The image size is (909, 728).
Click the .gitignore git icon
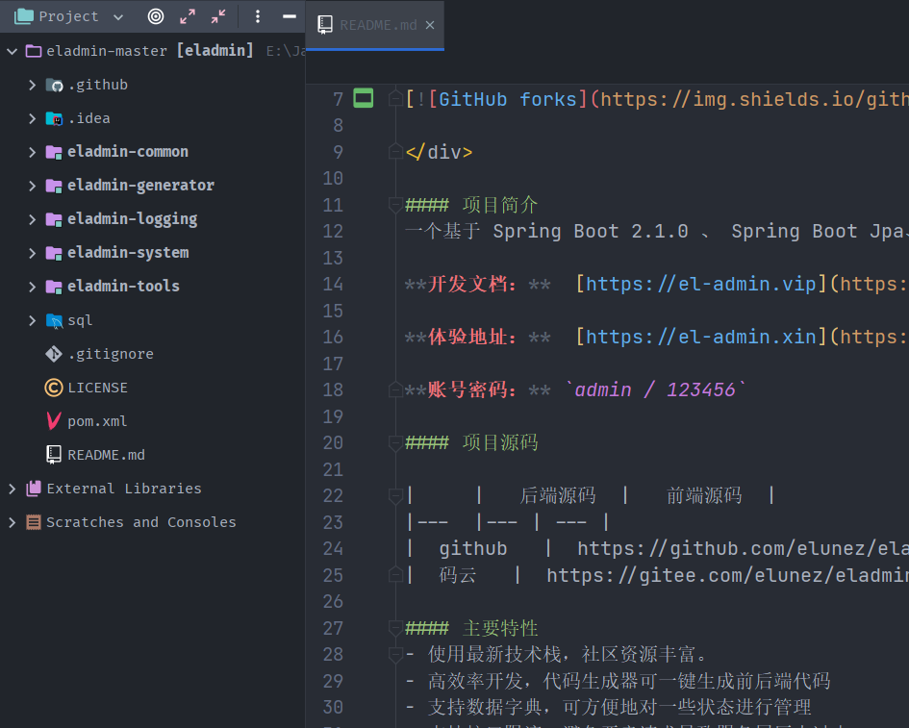pos(54,354)
